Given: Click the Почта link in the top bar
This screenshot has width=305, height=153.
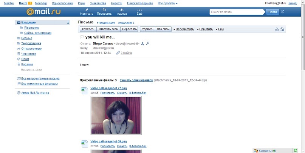Looking at the screenshot, I should pyautogui.click(x=23, y=3).
